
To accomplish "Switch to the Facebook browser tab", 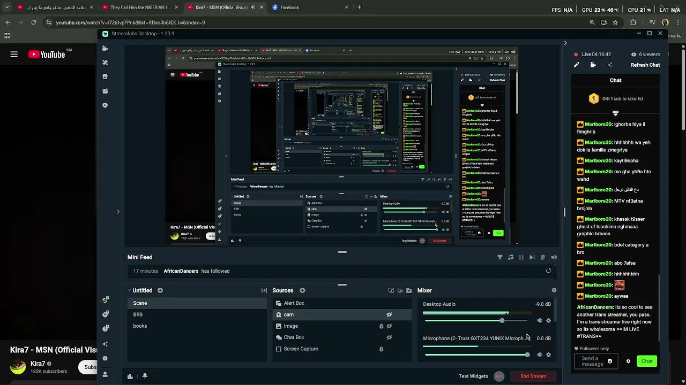I will coord(310,7).
